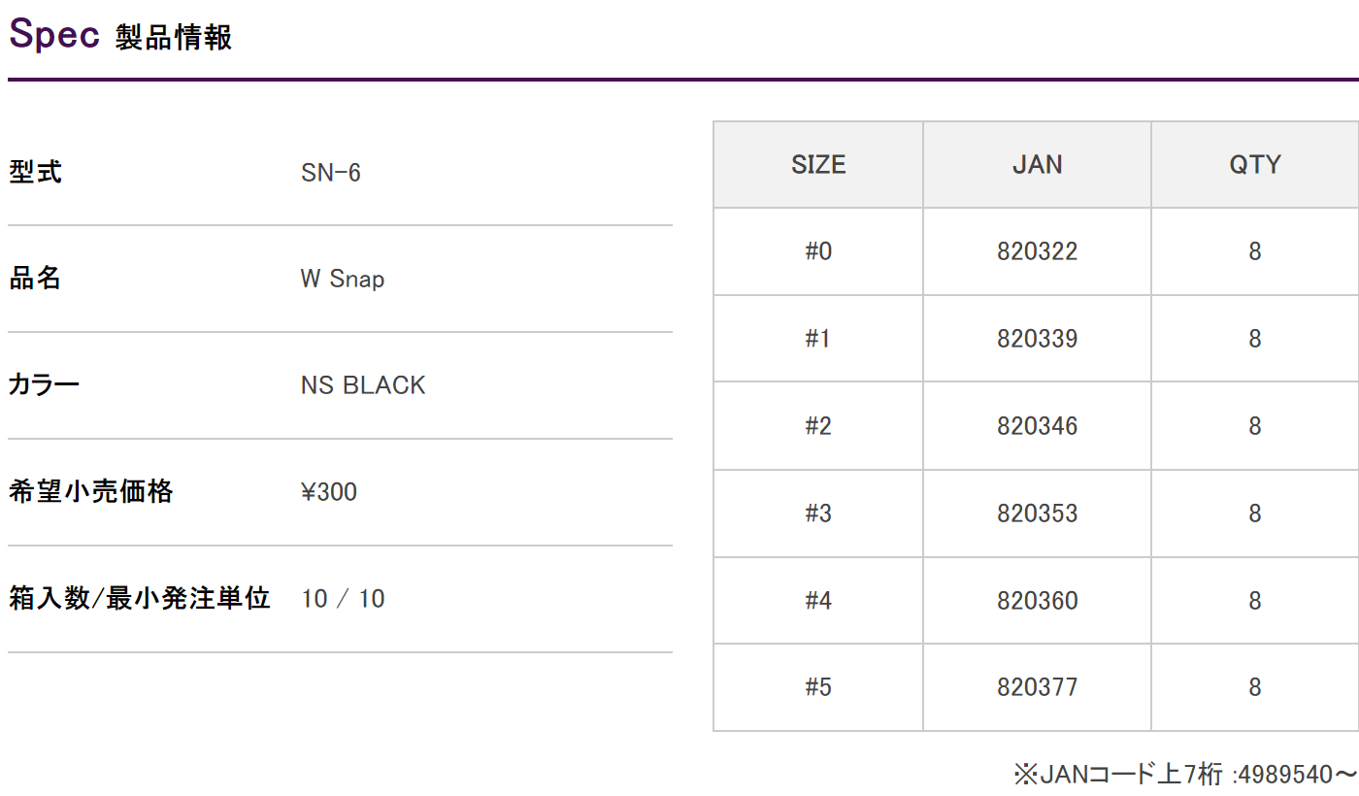Click JAN code 820377
Viewport: 1359px width, 796px height.
pyautogui.click(x=1037, y=687)
